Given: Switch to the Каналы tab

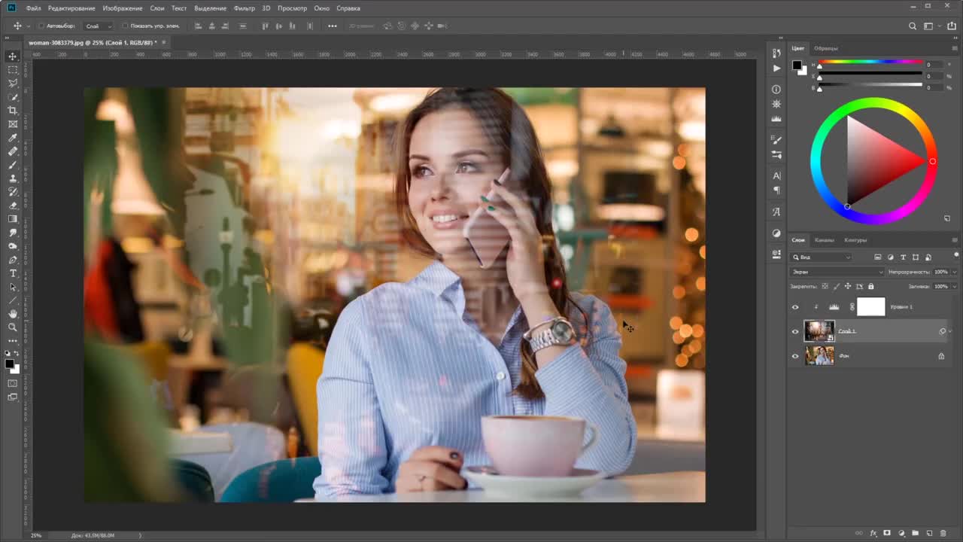Looking at the screenshot, I should (824, 240).
